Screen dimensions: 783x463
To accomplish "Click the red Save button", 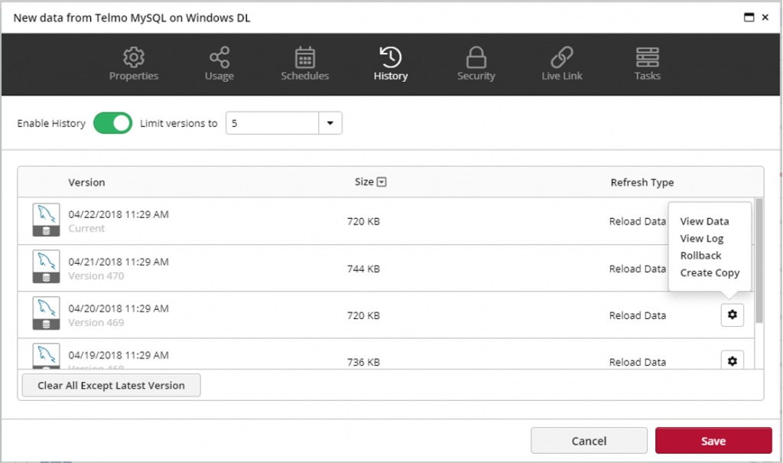I will pyautogui.click(x=713, y=441).
